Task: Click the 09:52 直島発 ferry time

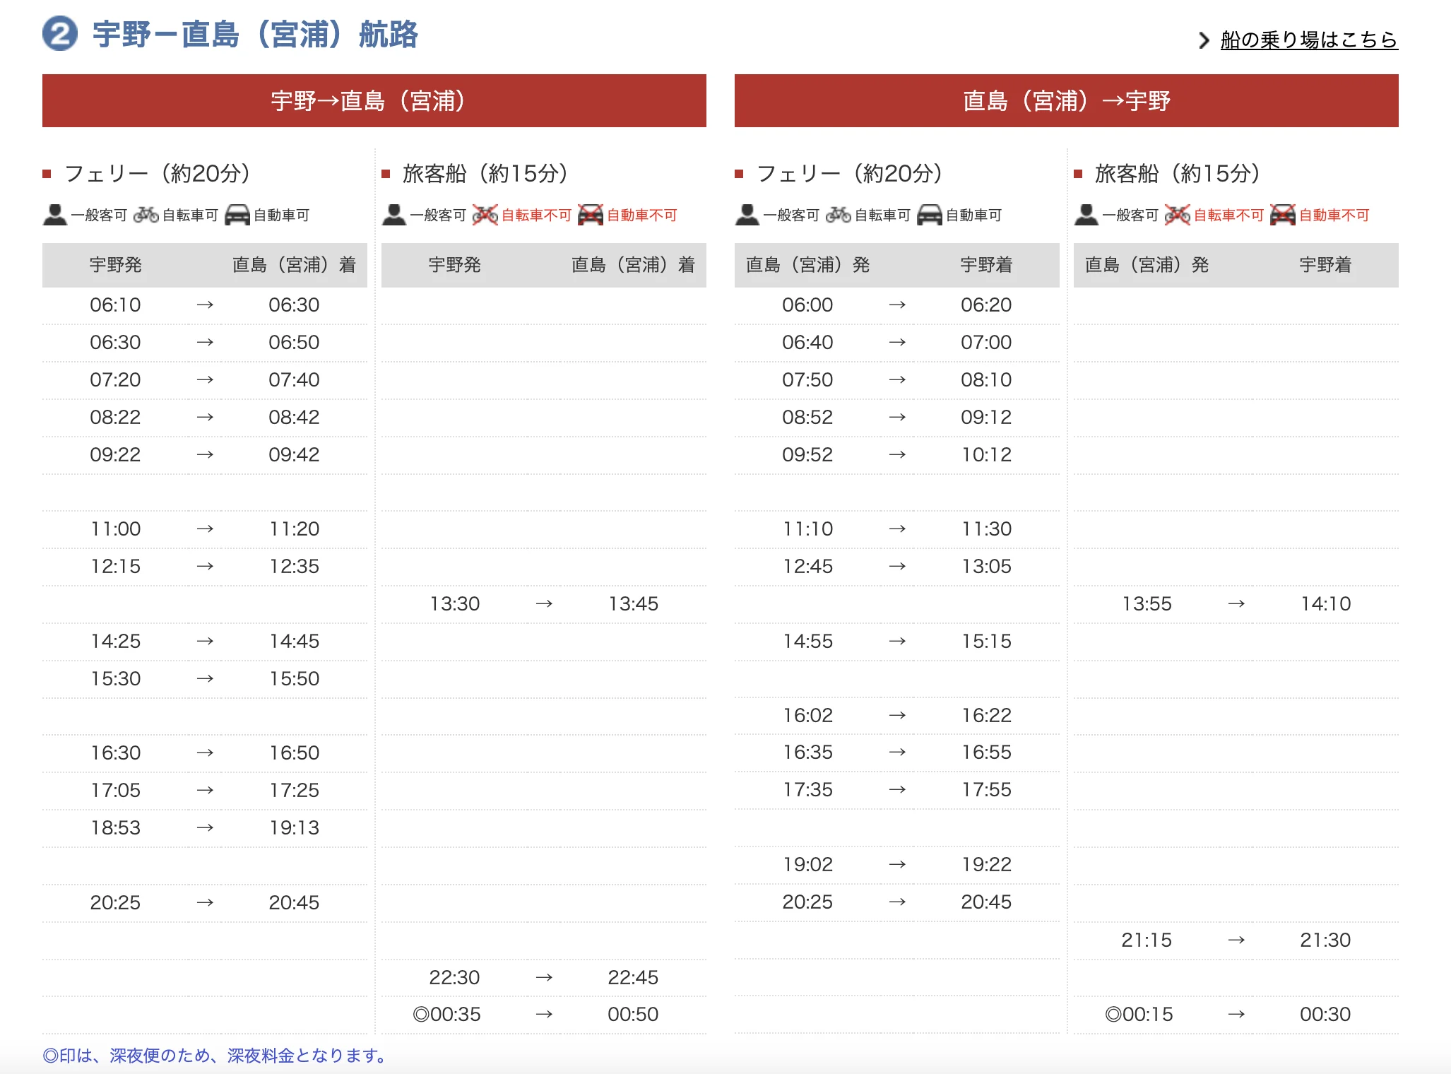Action: tap(807, 455)
